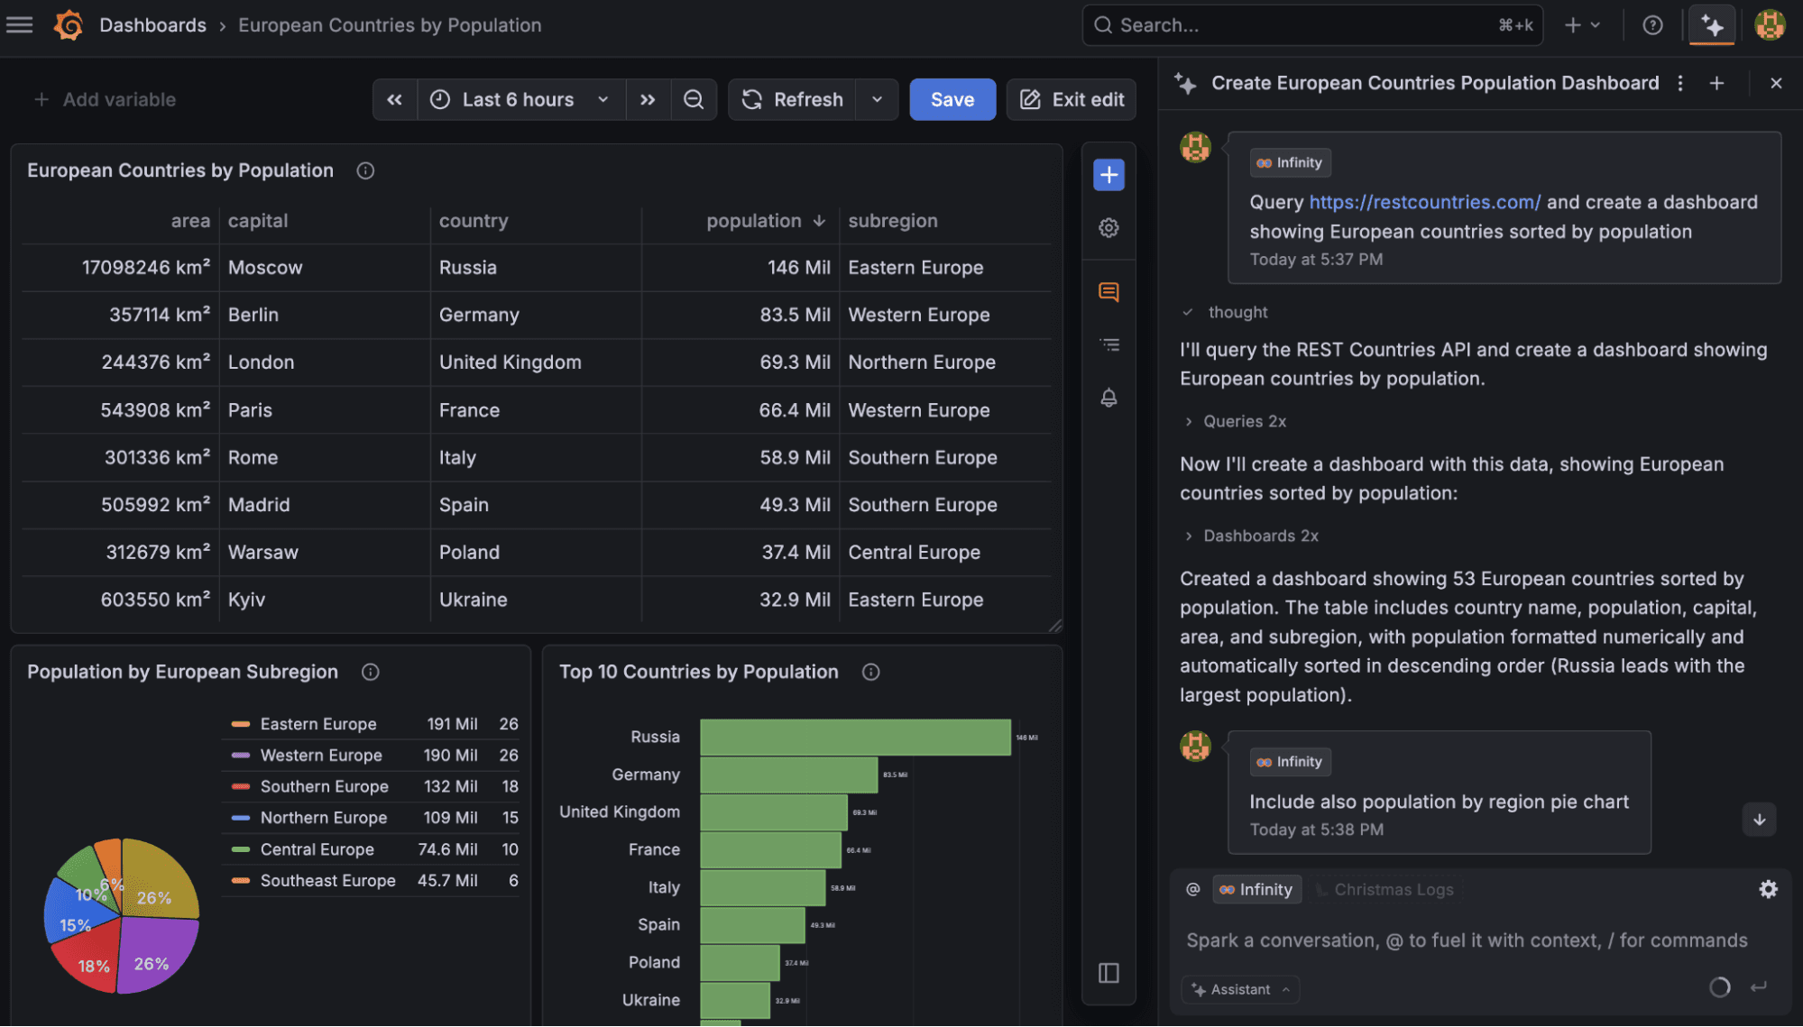The height and width of the screenshot is (1027, 1803).
Task: Click the zoom out magnifier near time picker
Action: coord(694,99)
